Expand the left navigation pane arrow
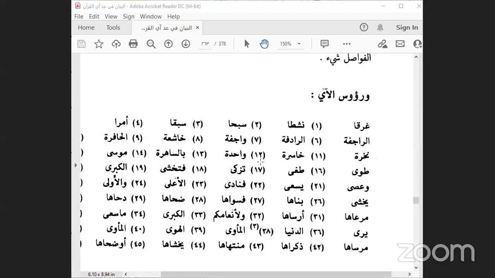Screen dimensions: 495x278 (x=76, y=165)
